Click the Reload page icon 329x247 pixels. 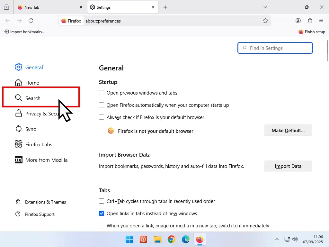click(x=31, y=21)
